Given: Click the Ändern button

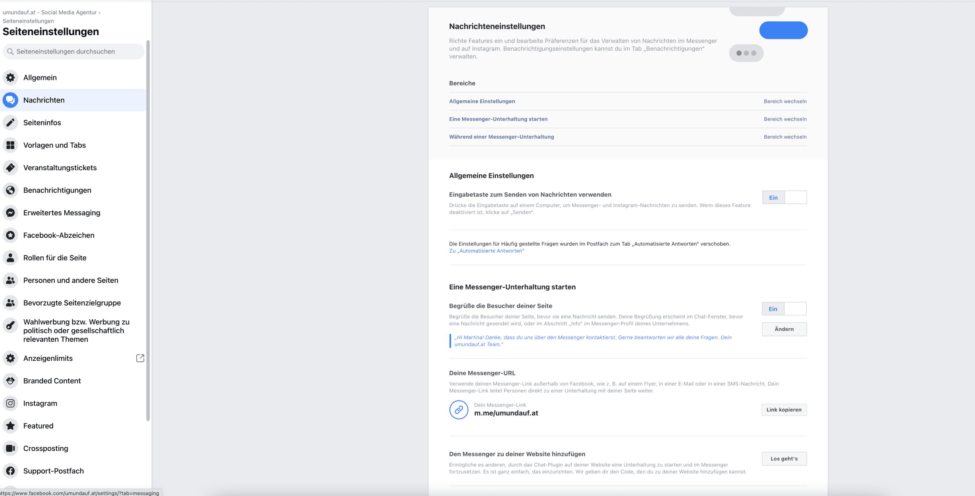Looking at the screenshot, I should (x=784, y=329).
